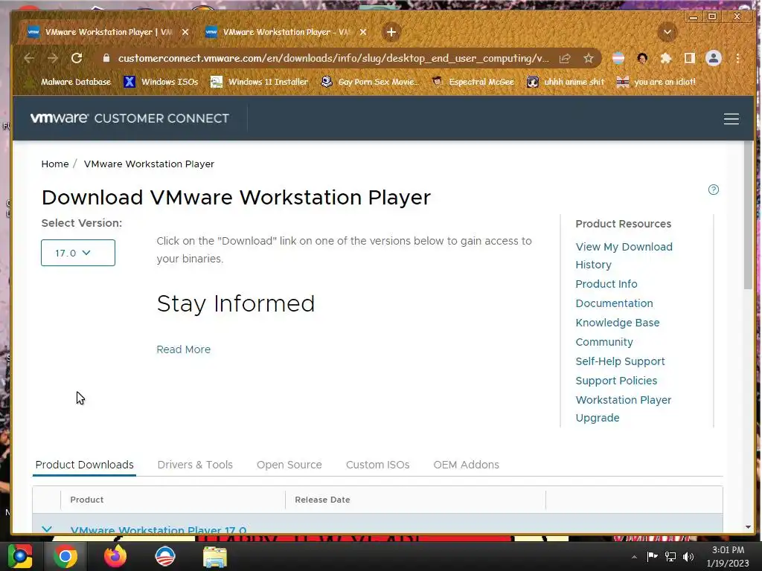Viewport: 762px width, 571px height.
Task: Switch to the Custom ISOs tab
Action: pyautogui.click(x=377, y=465)
